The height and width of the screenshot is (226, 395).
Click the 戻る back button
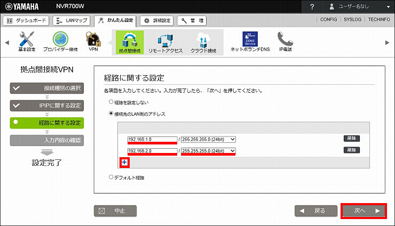pyautogui.click(x=316, y=211)
